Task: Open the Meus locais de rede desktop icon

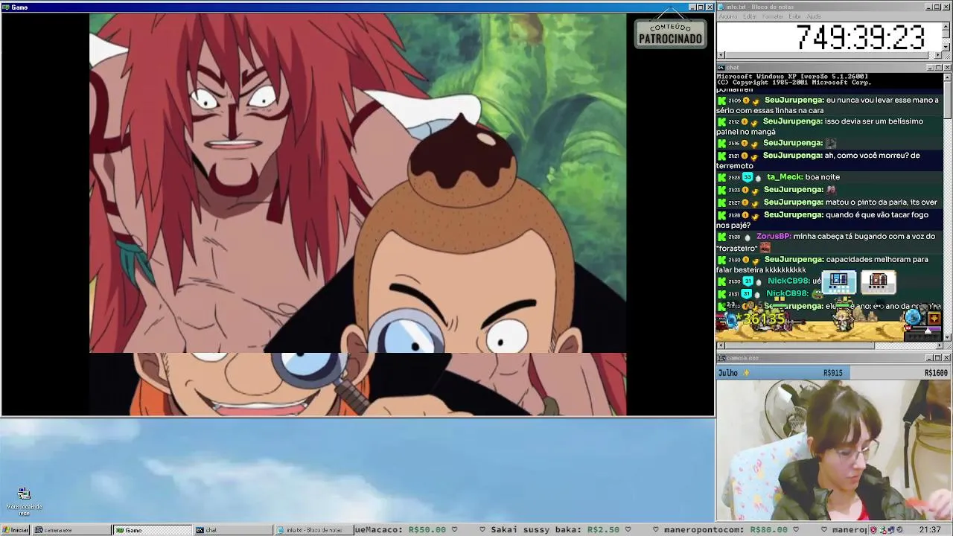Action: pyautogui.click(x=24, y=502)
